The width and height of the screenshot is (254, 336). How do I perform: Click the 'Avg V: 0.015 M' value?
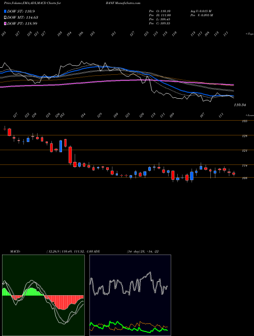click(x=201, y=11)
